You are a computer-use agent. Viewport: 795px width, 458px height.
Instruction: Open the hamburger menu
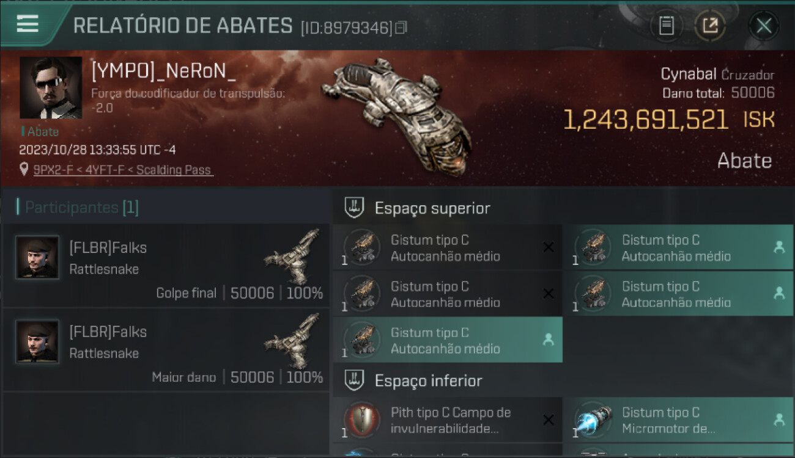click(x=28, y=24)
